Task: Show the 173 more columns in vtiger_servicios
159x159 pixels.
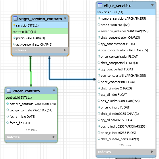Action: click(x=126, y=145)
